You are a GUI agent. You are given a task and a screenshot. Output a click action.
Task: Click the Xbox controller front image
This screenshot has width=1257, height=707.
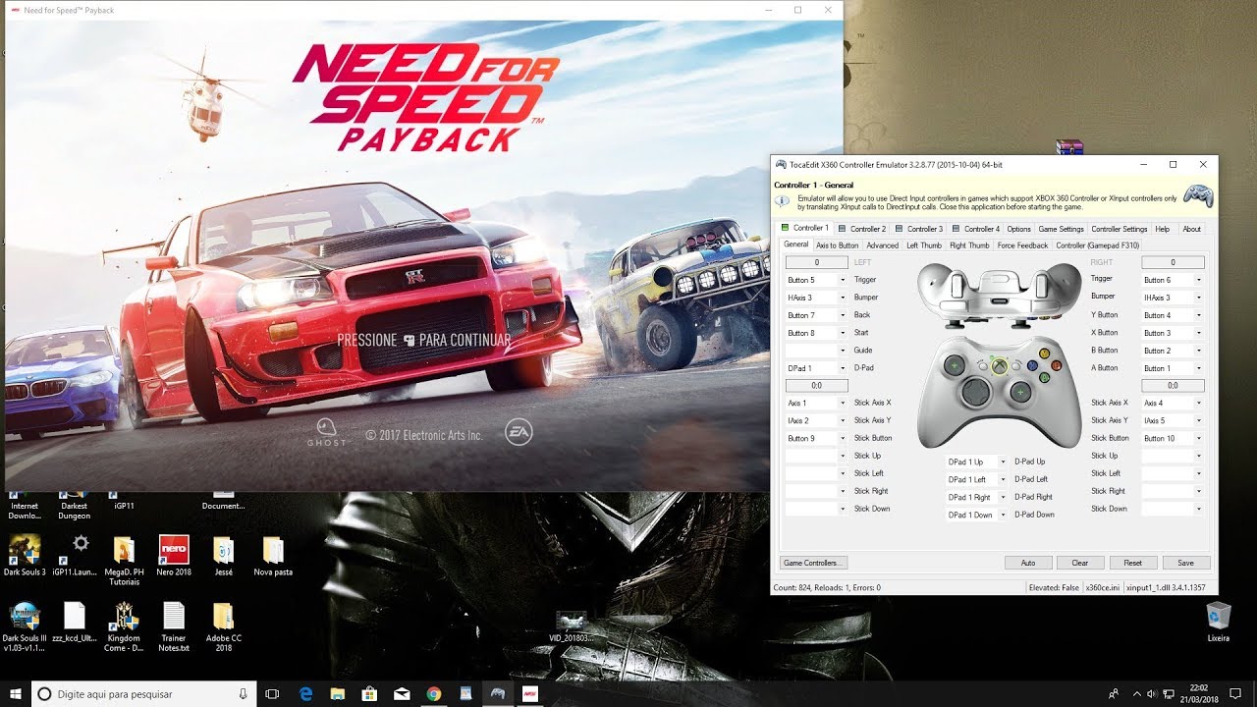(x=999, y=391)
